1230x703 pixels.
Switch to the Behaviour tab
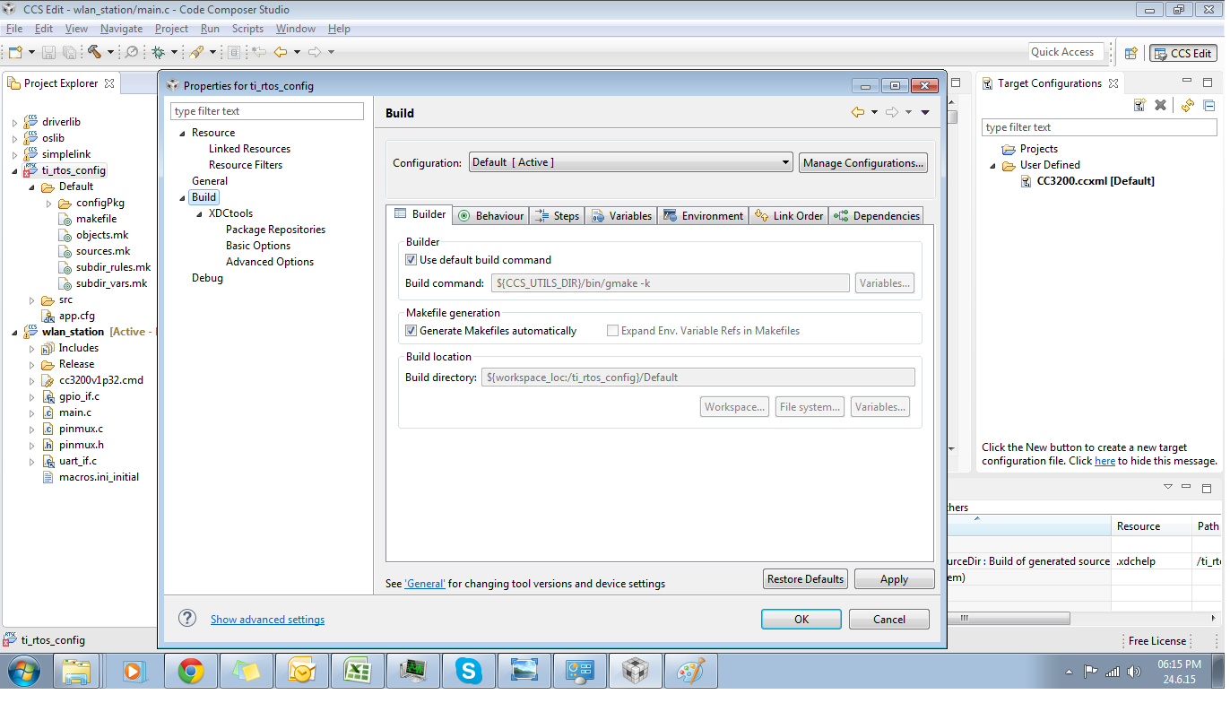tap(490, 216)
